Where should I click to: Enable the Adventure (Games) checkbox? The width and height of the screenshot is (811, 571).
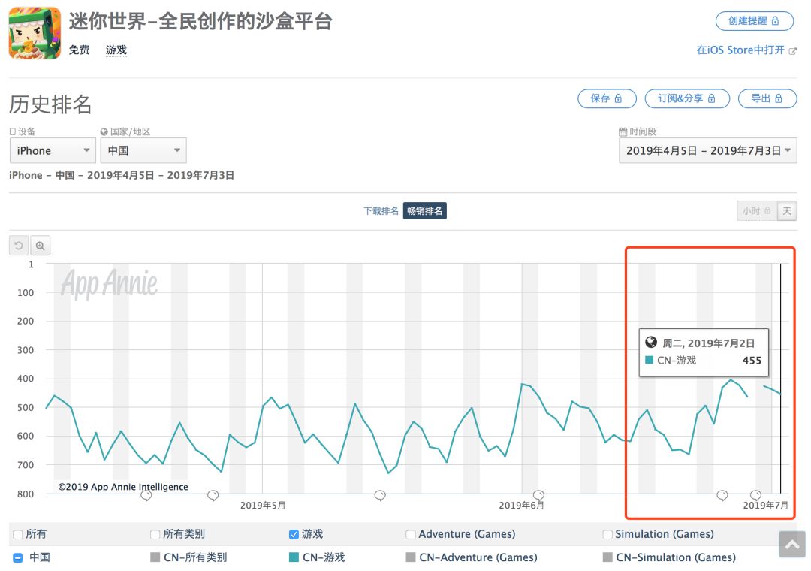(411, 534)
